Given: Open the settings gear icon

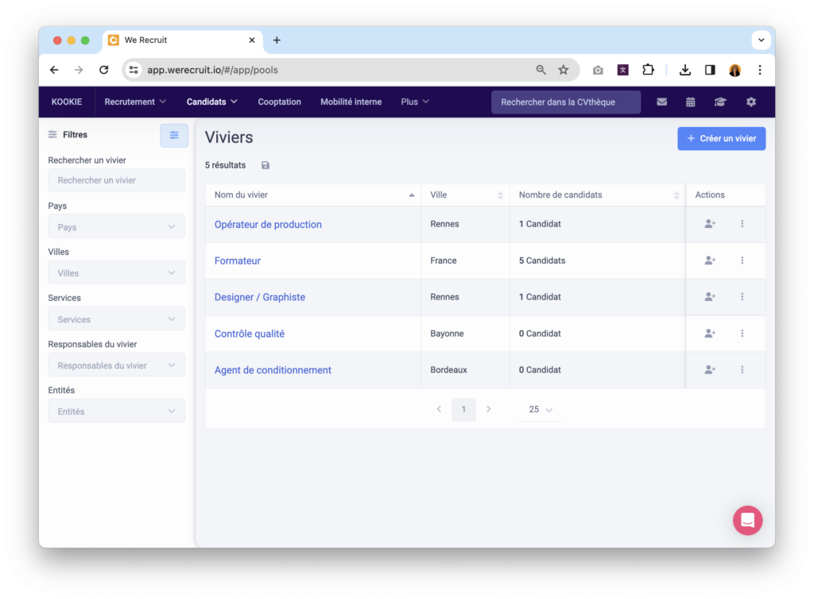Looking at the screenshot, I should point(750,102).
